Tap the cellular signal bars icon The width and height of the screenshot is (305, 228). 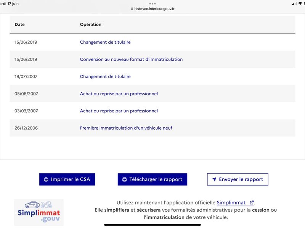(294, 4)
